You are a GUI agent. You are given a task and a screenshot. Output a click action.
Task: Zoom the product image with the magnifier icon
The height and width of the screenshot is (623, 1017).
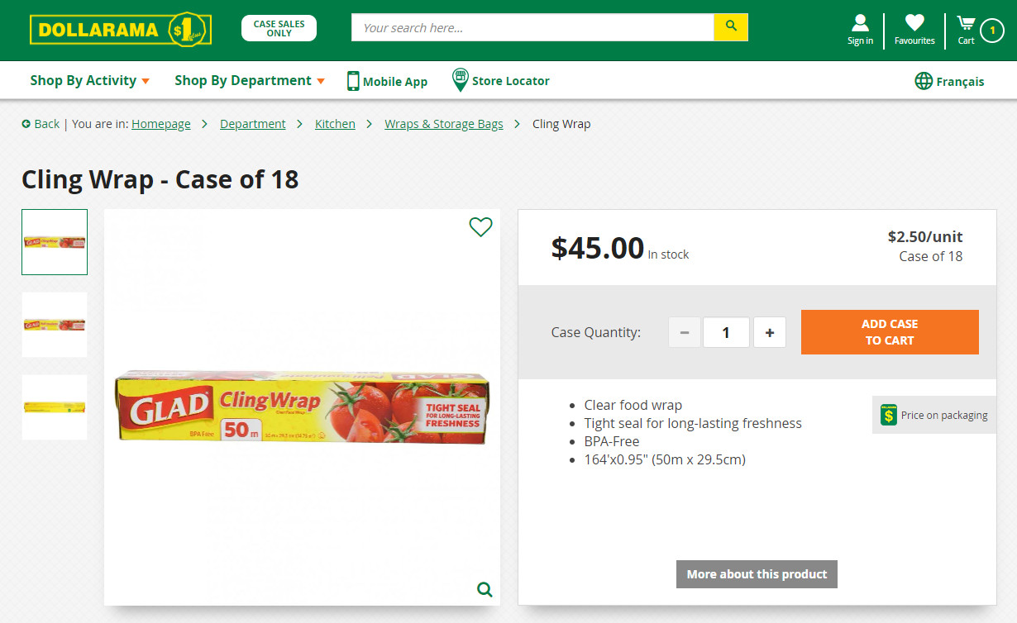click(x=484, y=589)
